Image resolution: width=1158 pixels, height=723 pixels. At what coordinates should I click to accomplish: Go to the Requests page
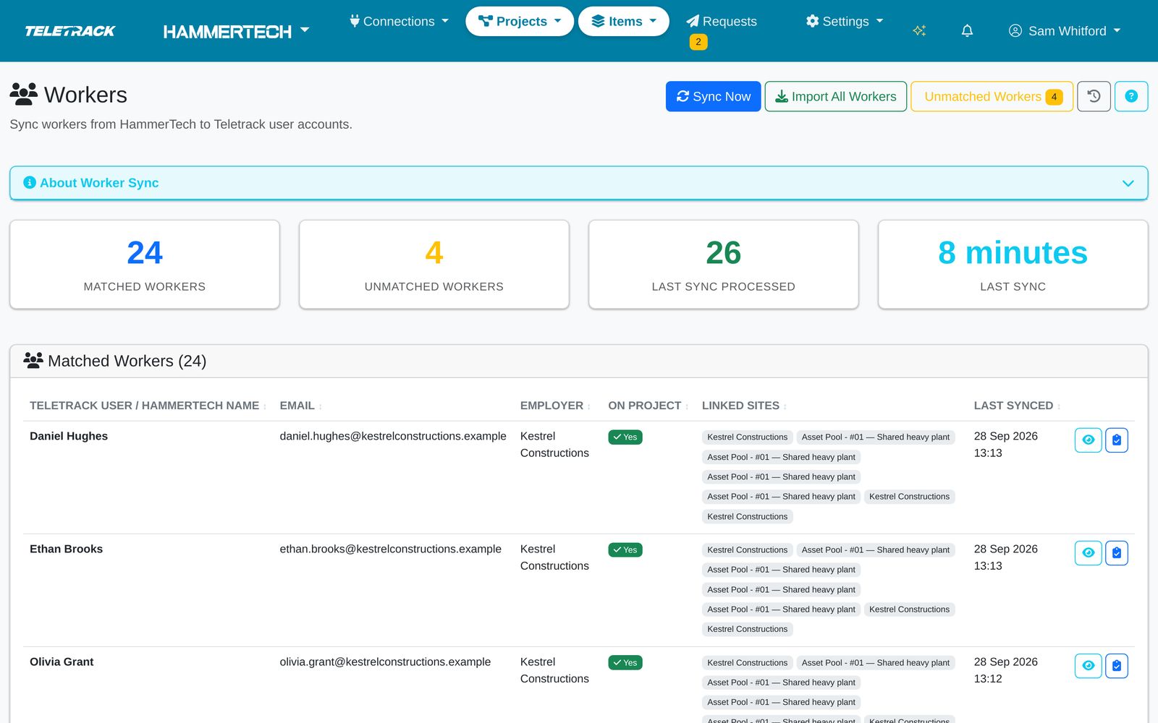click(722, 22)
